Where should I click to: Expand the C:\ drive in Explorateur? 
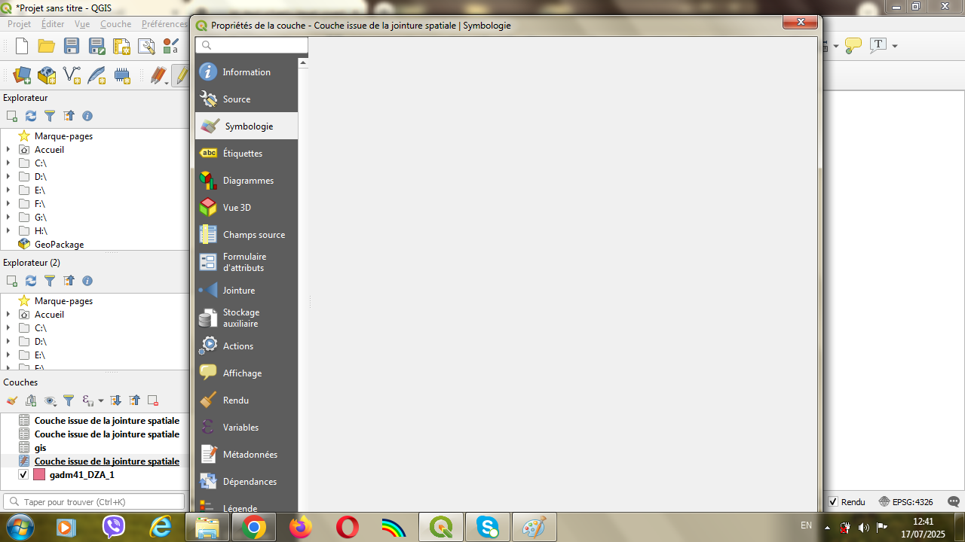[8, 163]
